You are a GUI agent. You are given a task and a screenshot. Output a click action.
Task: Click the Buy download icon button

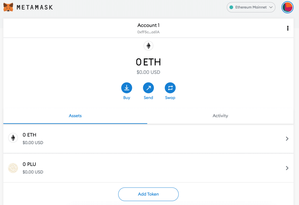(x=127, y=88)
